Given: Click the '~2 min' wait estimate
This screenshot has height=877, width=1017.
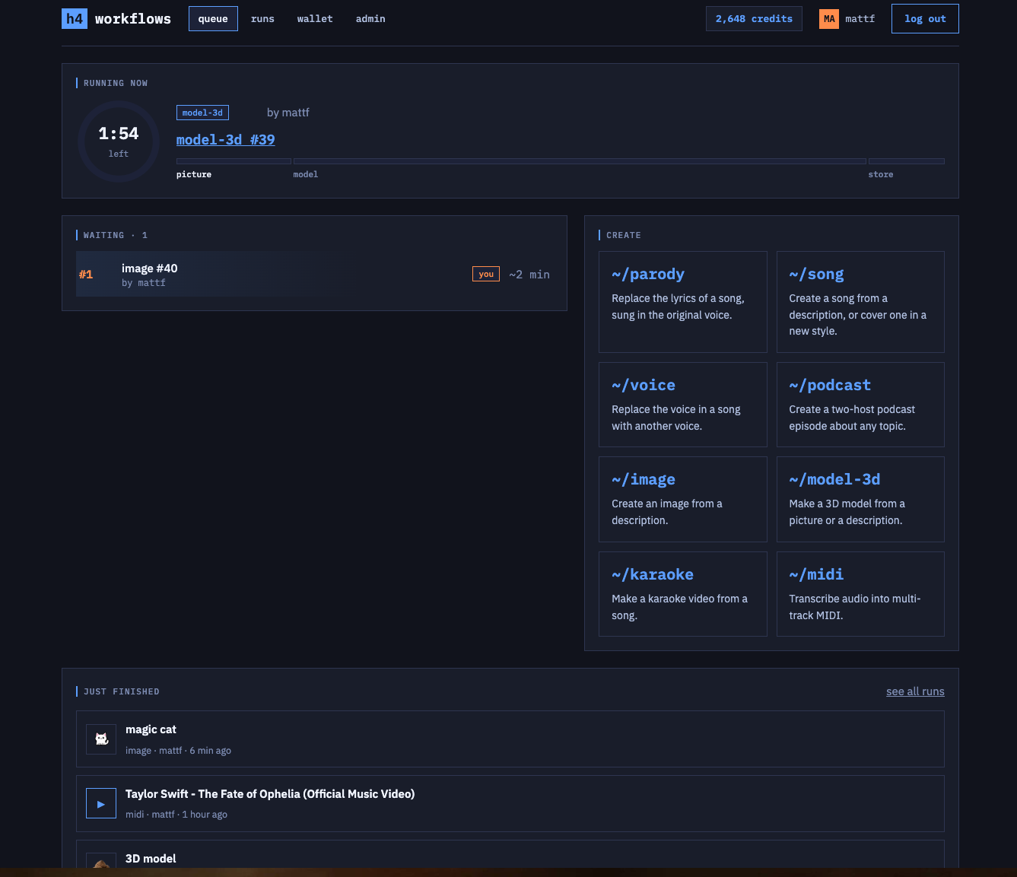Looking at the screenshot, I should (529, 275).
